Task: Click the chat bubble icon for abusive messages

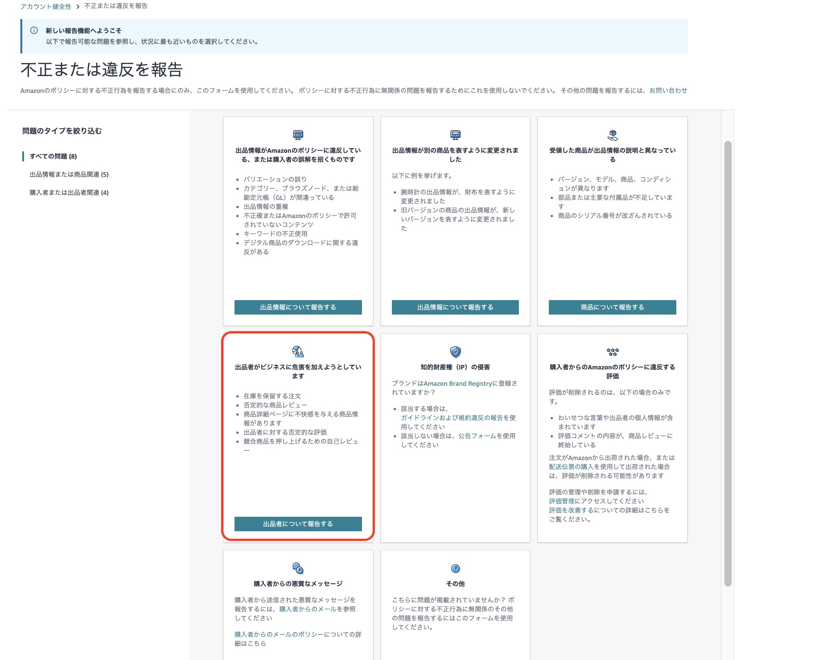Action: pos(298,568)
